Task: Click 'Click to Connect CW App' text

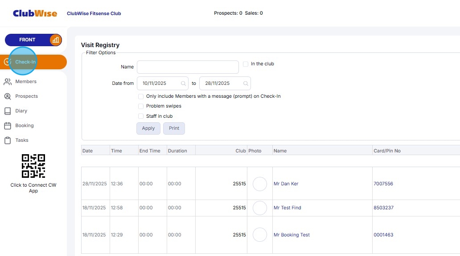Action: (x=33, y=188)
